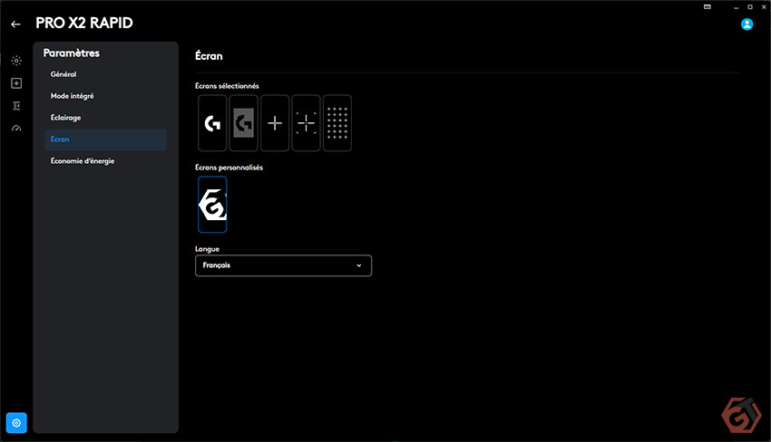Close the G HUB window
Viewport: 771px width, 442px height.
[764, 7]
